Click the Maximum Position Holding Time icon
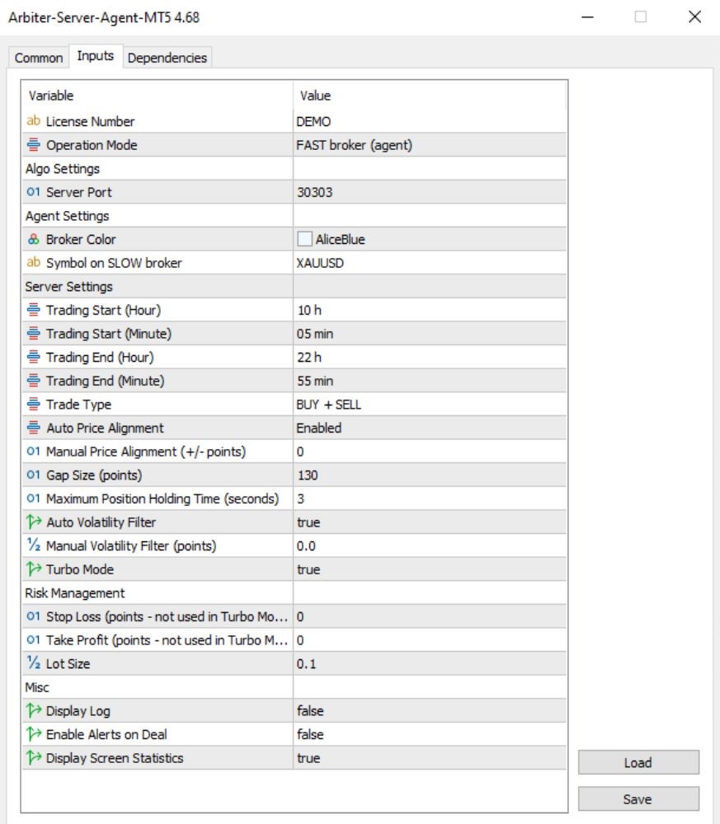 [33, 499]
